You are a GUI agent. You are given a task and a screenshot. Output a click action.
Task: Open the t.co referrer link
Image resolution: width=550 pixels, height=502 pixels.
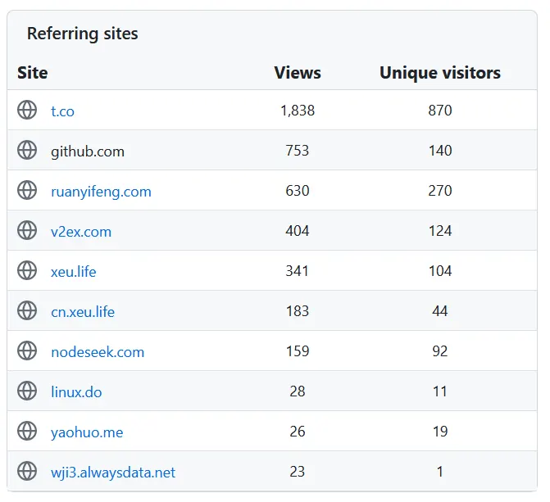62,111
